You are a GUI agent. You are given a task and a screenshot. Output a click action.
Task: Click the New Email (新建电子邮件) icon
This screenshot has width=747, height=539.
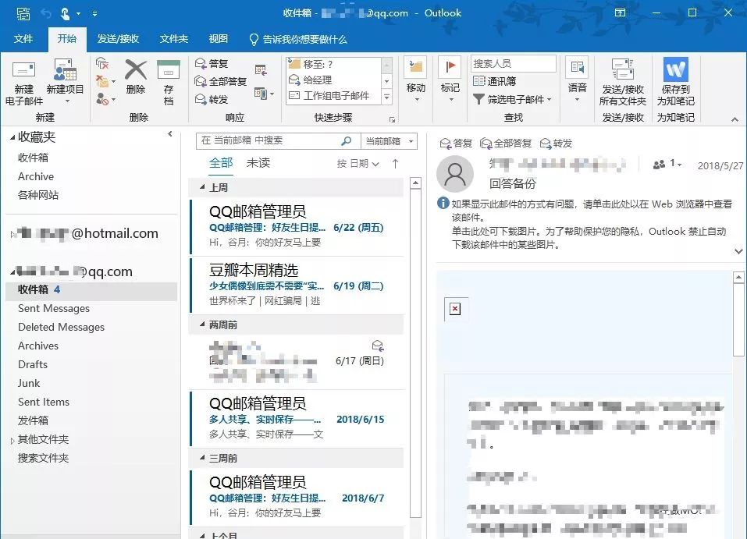(x=23, y=70)
